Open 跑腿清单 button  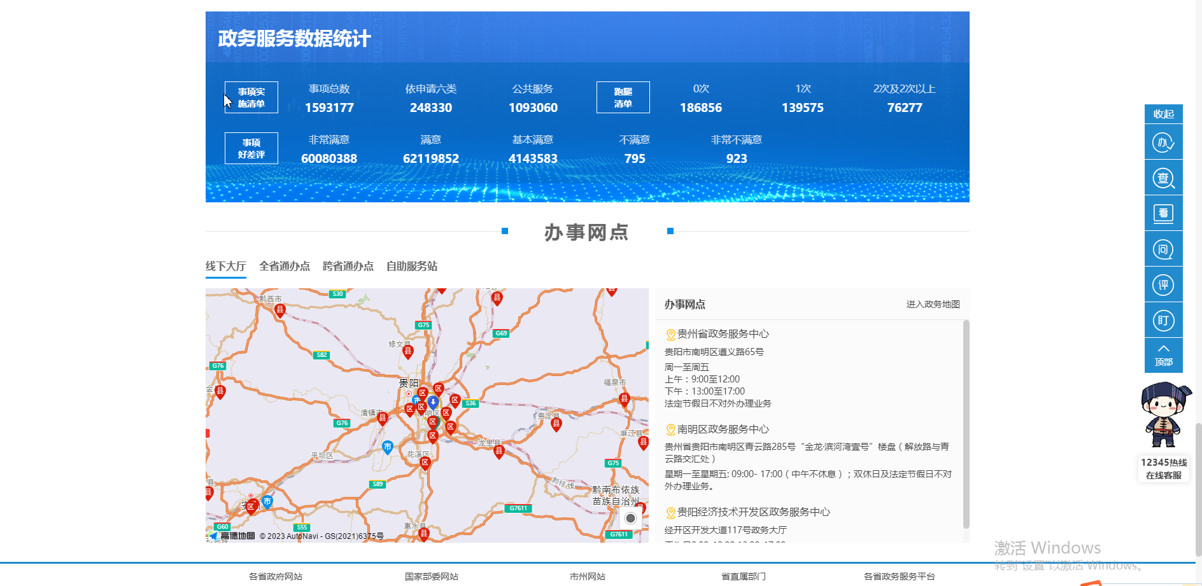pos(623,97)
